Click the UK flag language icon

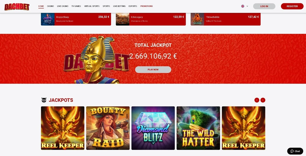point(243,6)
